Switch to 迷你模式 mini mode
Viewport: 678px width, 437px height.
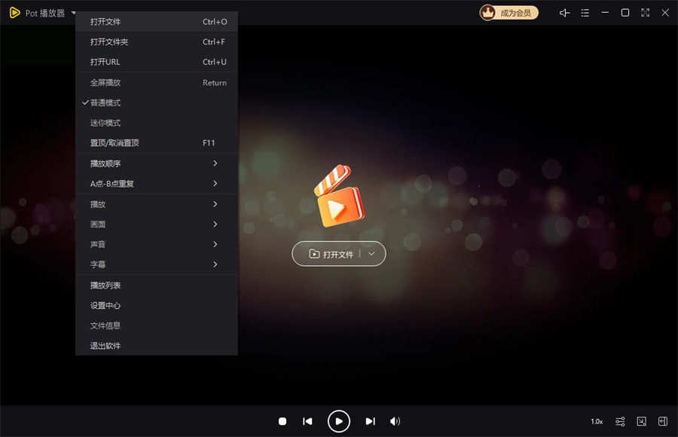157,123
